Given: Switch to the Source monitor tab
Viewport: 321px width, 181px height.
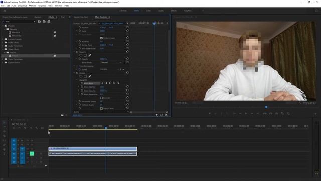Looking at the screenshot, I should (x=81, y=17).
